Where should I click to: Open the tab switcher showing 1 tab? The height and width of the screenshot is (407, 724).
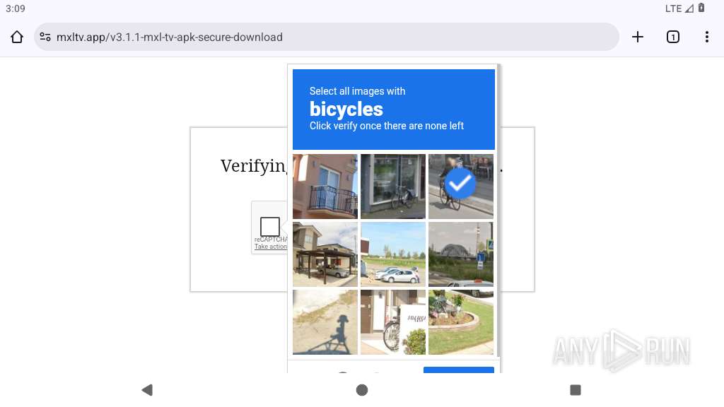click(x=673, y=37)
